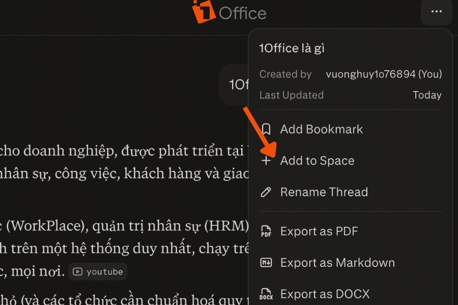
Task: Click the orange 1Office logo
Action: (204, 11)
